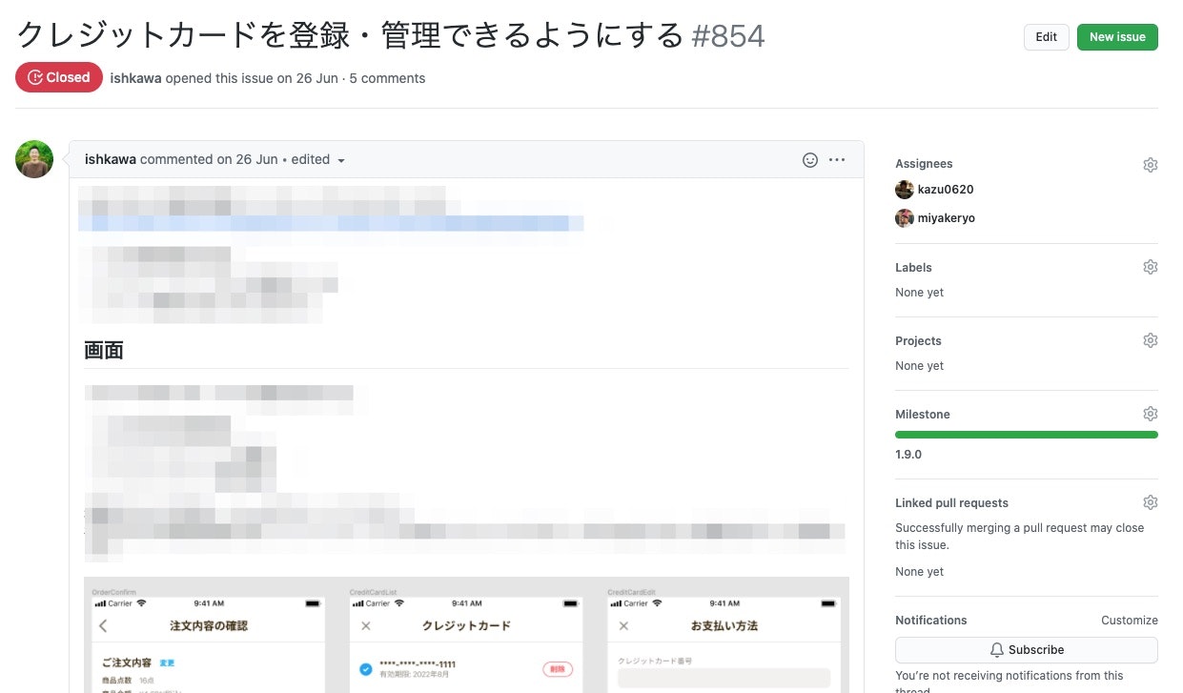Open ishkawa profile from comment header
1183x693 pixels.
[x=111, y=159]
